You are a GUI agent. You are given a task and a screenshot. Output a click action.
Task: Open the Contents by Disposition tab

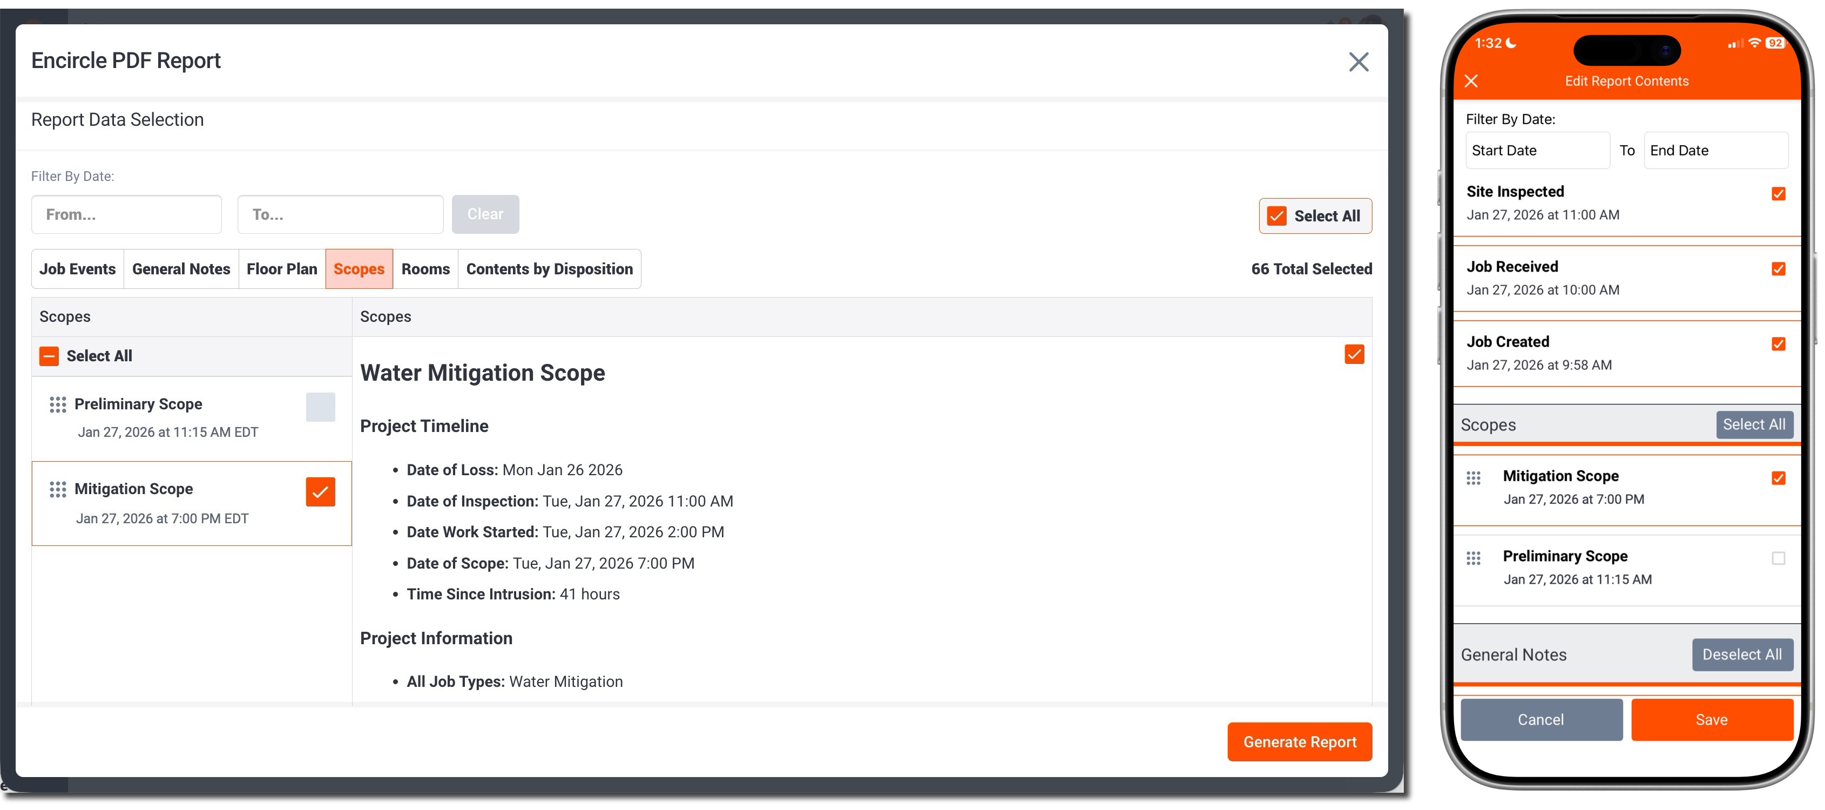[x=549, y=268]
